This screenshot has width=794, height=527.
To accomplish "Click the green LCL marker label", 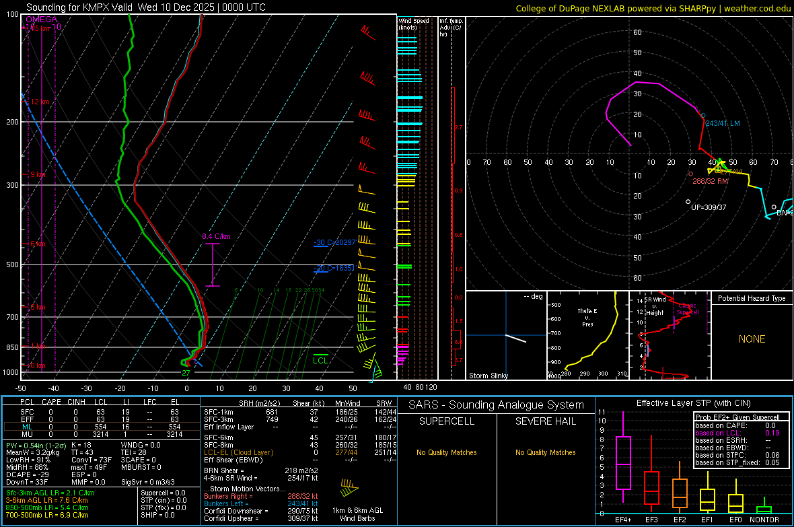I will [x=320, y=360].
